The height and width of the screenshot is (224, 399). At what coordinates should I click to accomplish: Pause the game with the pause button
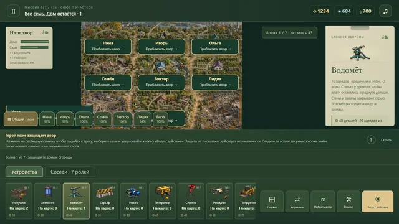13,11
